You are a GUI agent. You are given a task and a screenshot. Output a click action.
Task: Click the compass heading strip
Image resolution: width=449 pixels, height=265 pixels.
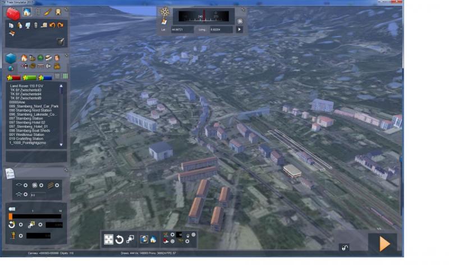(204, 16)
